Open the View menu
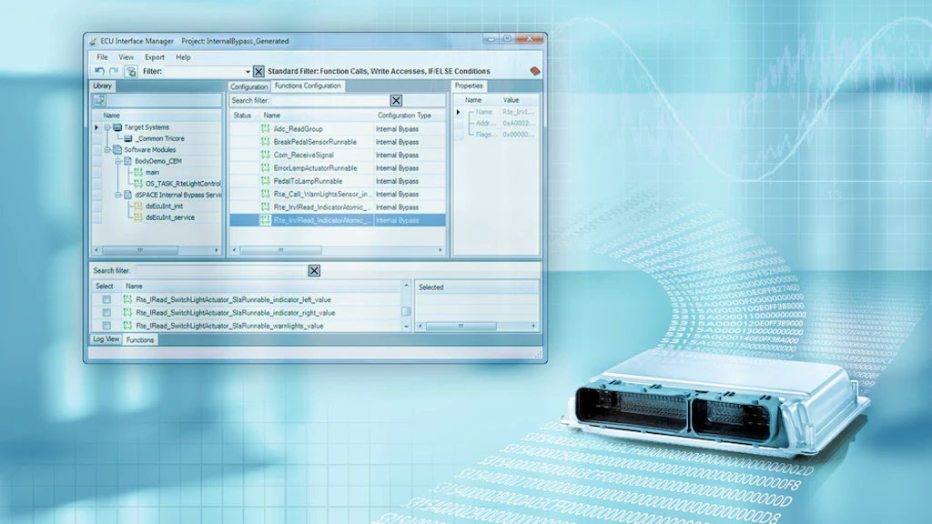This screenshot has width=932, height=524. click(126, 57)
